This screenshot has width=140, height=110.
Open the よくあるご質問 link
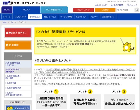[117, 5]
